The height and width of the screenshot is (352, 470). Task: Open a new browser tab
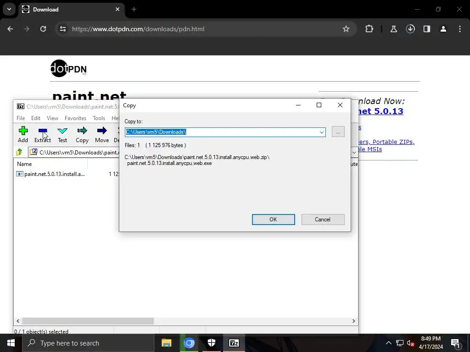[x=134, y=9]
